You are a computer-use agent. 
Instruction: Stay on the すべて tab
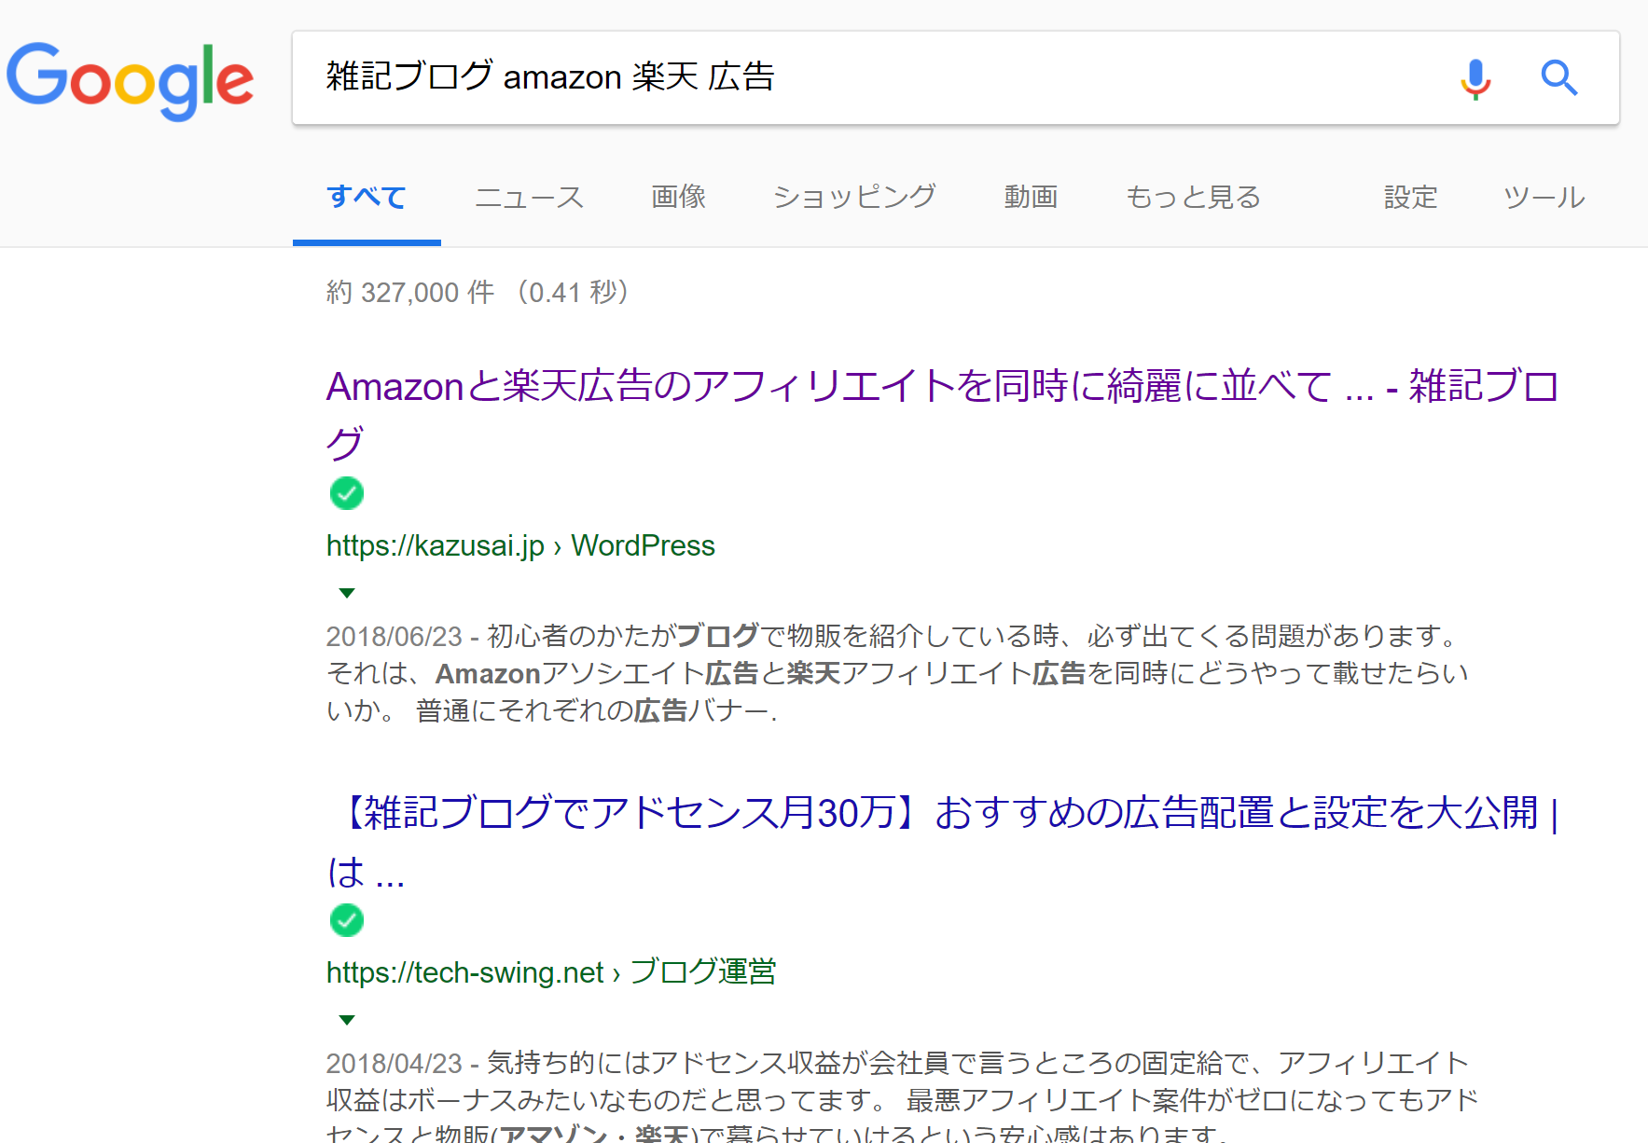[x=366, y=197]
